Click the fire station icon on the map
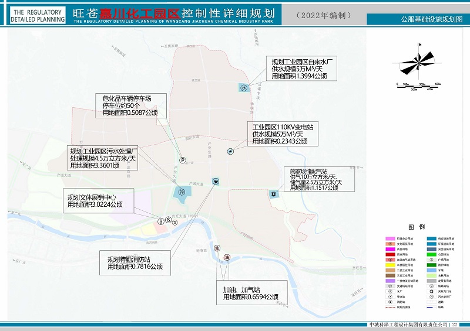The image size is (470, 331). pos(216,181)
